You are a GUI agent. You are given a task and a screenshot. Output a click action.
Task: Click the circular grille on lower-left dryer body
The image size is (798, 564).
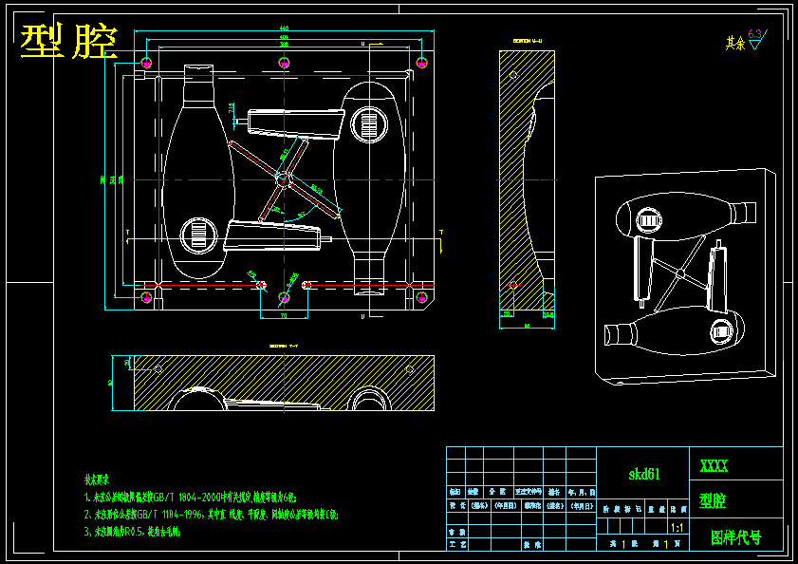(x=198, y=235)
